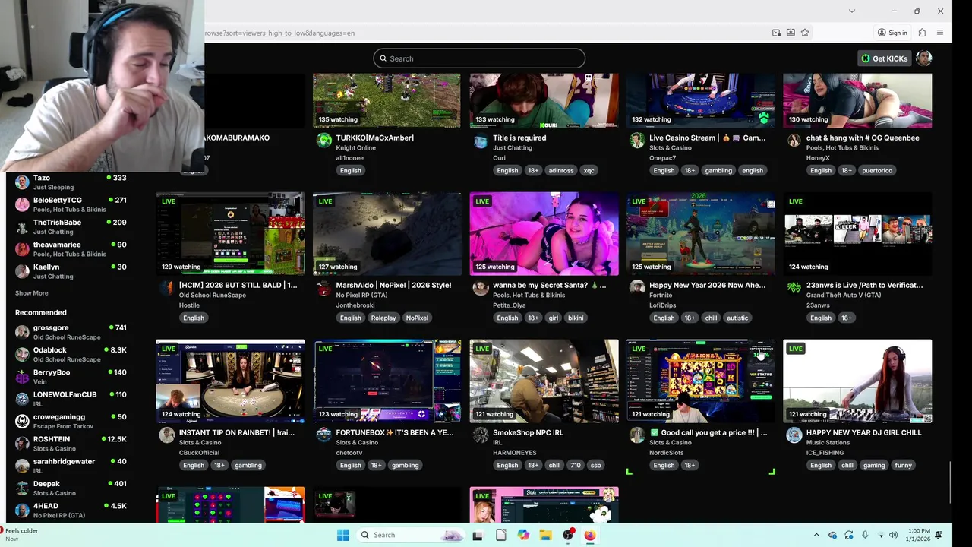Click 4HEAD avatar icon in sidebar
The height and width of the screenshot is (547, 972).
22,510
